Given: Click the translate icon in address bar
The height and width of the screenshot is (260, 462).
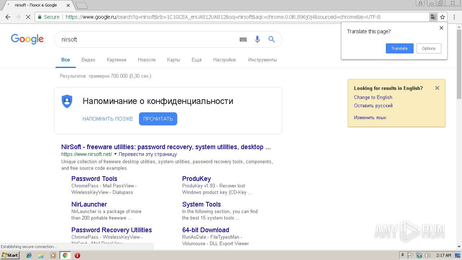Looking at the screenshot, I should point(433,17).
